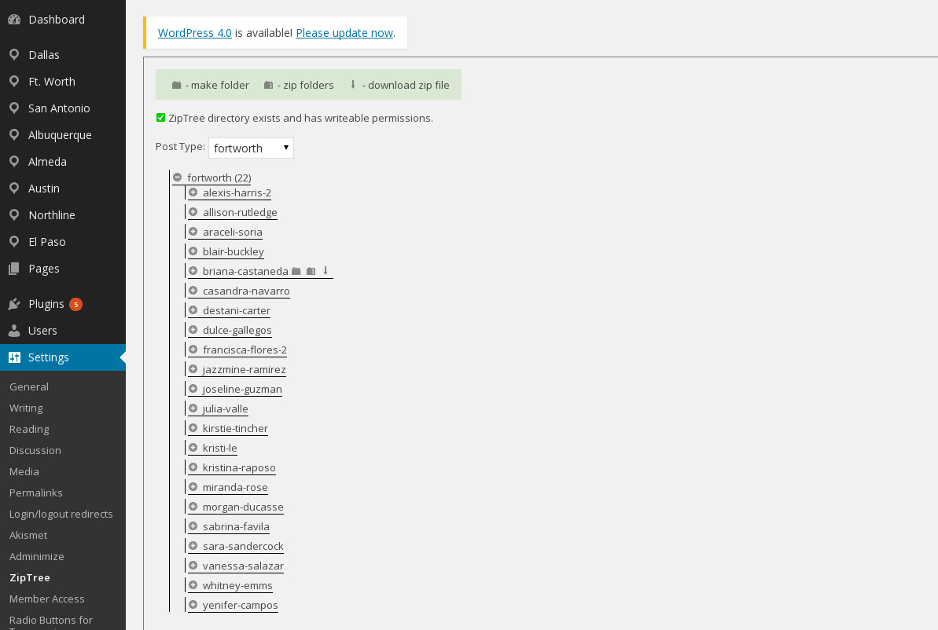Click the Users person icon
This screenshot has height=630, width=938.
point(13,331)
